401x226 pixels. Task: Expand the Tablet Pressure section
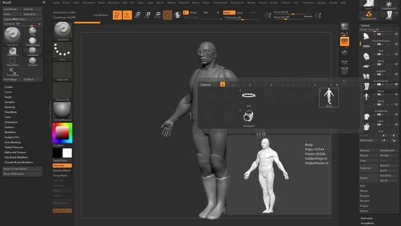pos(14,148)
